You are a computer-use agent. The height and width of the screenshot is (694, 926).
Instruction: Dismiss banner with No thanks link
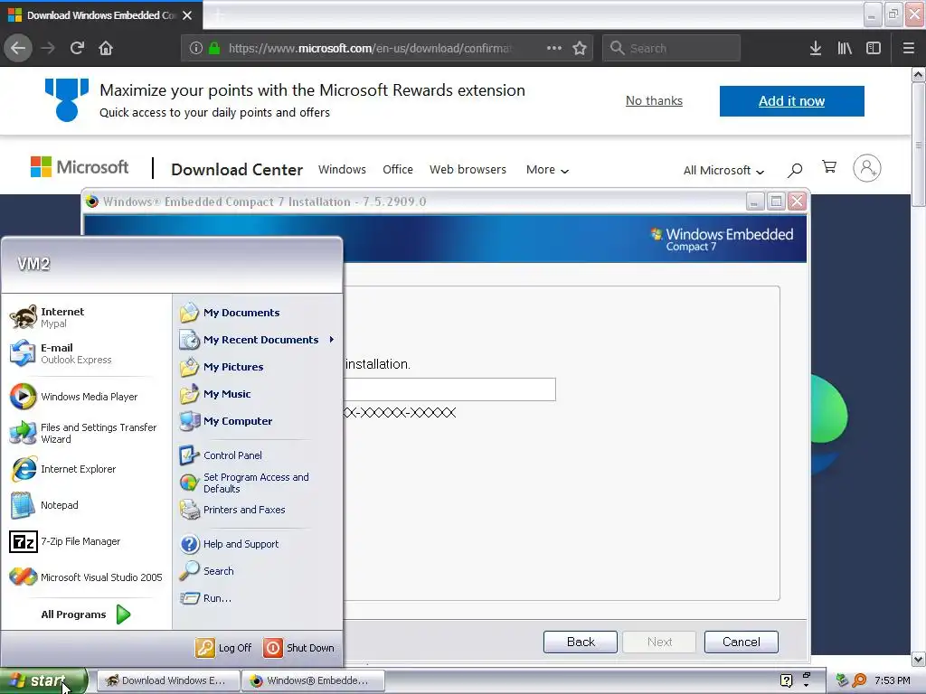654,101
